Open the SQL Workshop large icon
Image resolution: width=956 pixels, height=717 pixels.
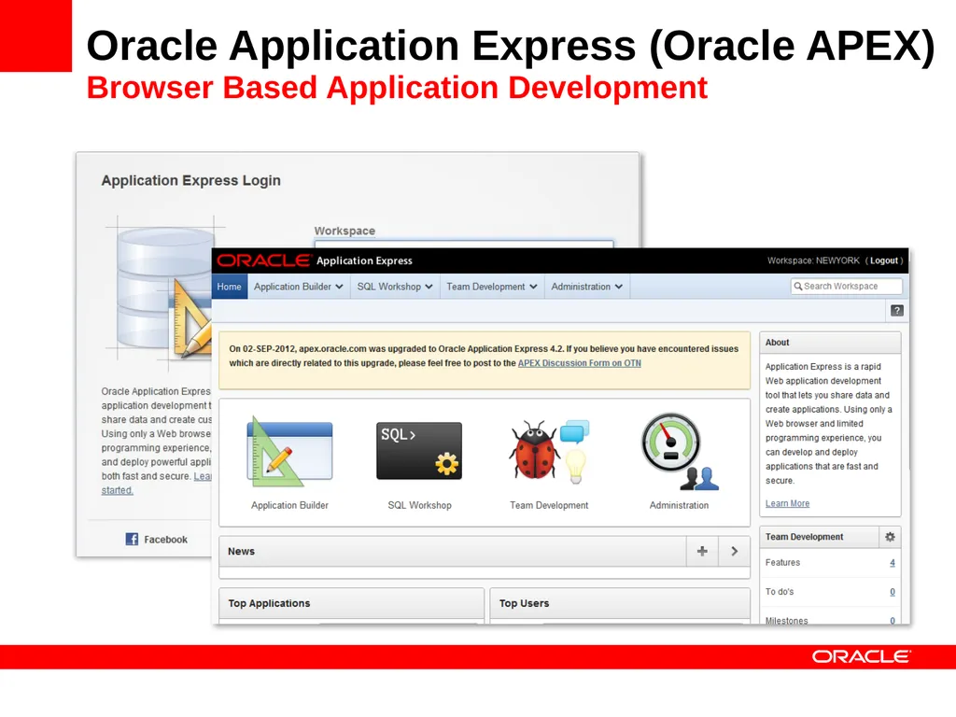(x=419, y=451)
